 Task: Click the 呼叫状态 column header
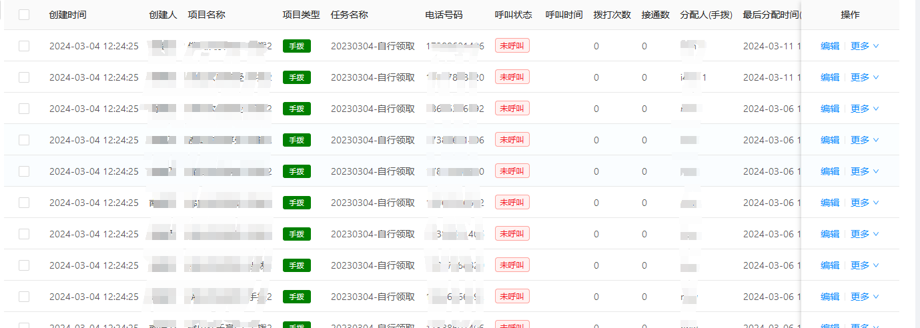coord(514,15)
